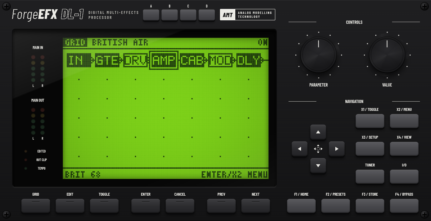This screenshot has height=221, width=431.
Task: Click the ON status text on the LCD
Action: (x=263, y=42)
